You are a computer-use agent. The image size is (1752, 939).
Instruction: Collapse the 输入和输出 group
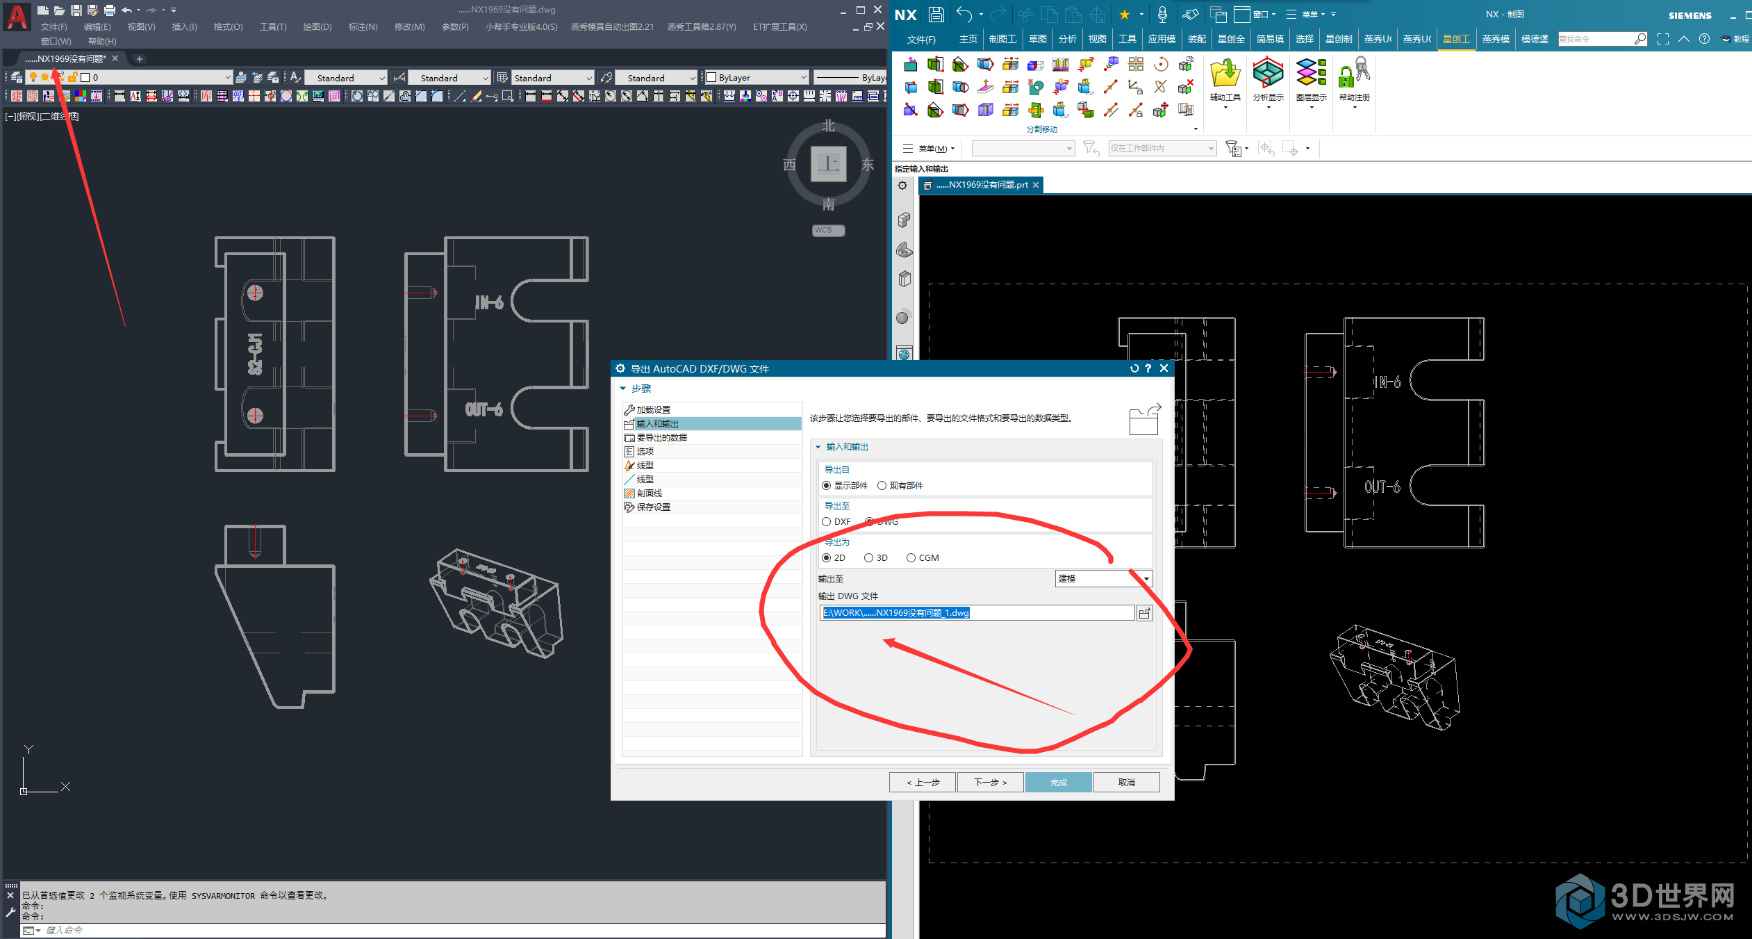818,447
